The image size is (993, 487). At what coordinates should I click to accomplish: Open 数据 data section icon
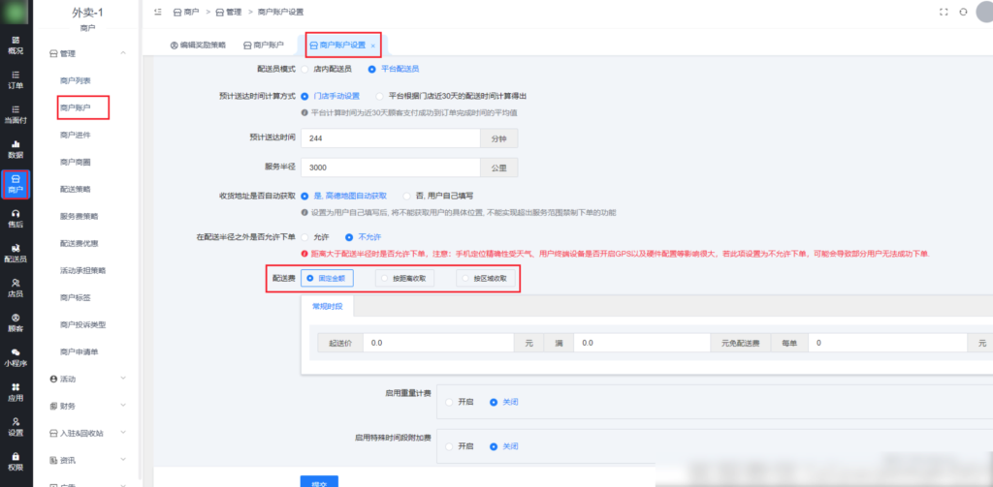point(16,149)
